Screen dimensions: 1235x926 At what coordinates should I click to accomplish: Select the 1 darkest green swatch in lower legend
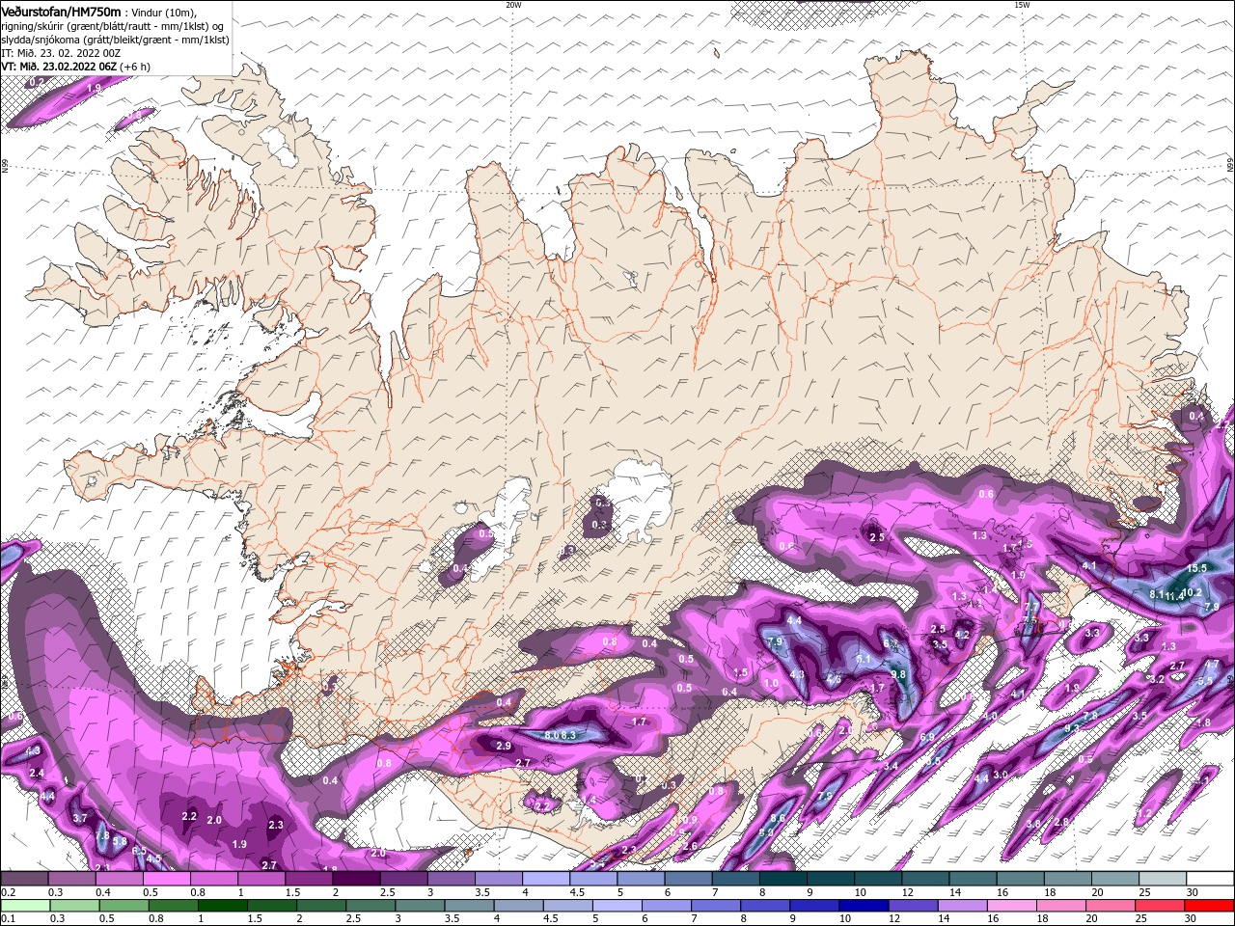pos(223,906)
